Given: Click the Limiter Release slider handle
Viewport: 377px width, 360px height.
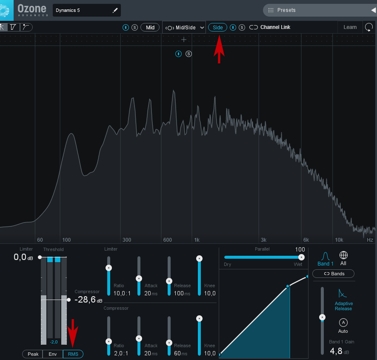Looking at the screenshot, I should pos(169,281).
